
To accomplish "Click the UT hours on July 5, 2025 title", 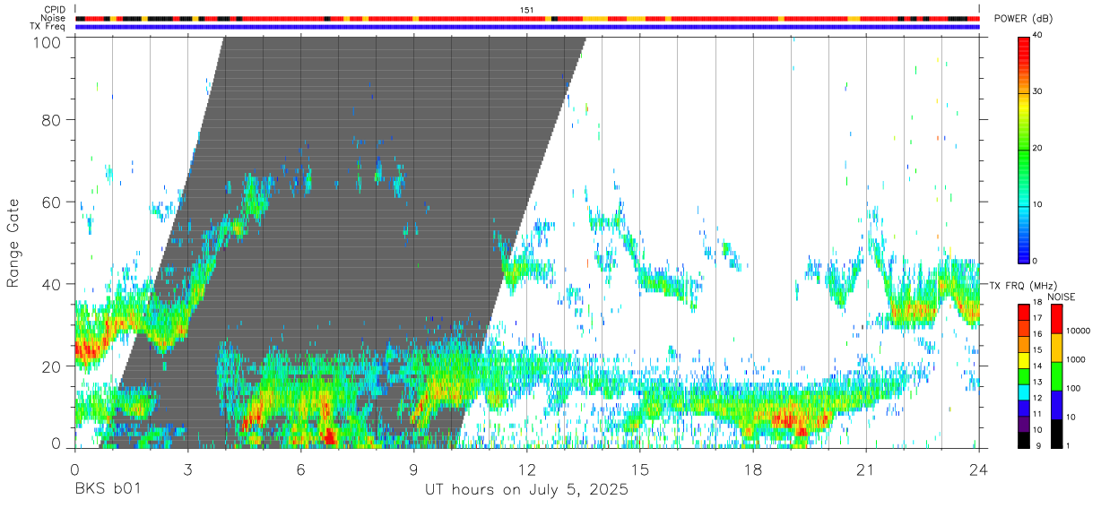I will [526, 490].
